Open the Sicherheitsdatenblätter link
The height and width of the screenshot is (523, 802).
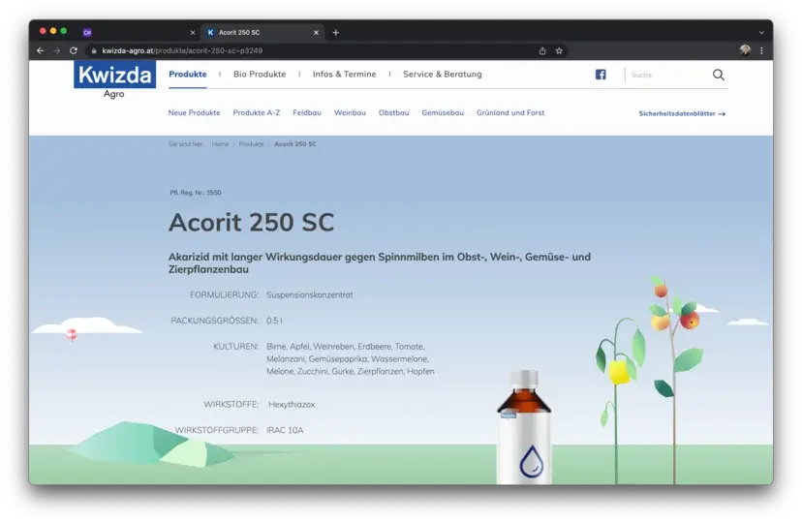point(682,113)
